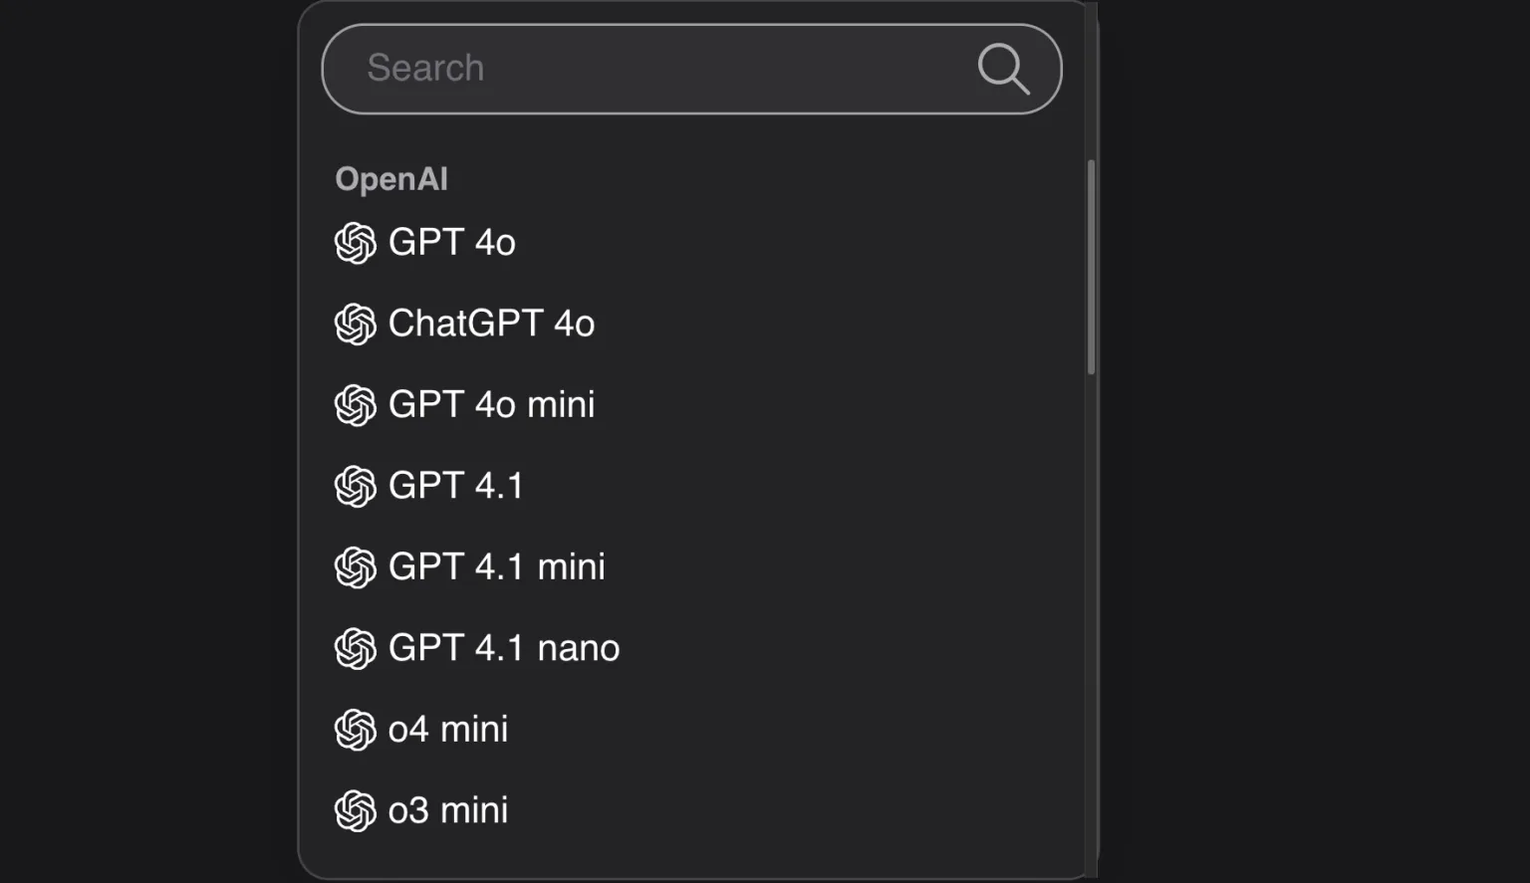This screenshot has width=1530, height=883.
Task: Select the GPT 4.1 nano model
Action: [x=503, y=648]
